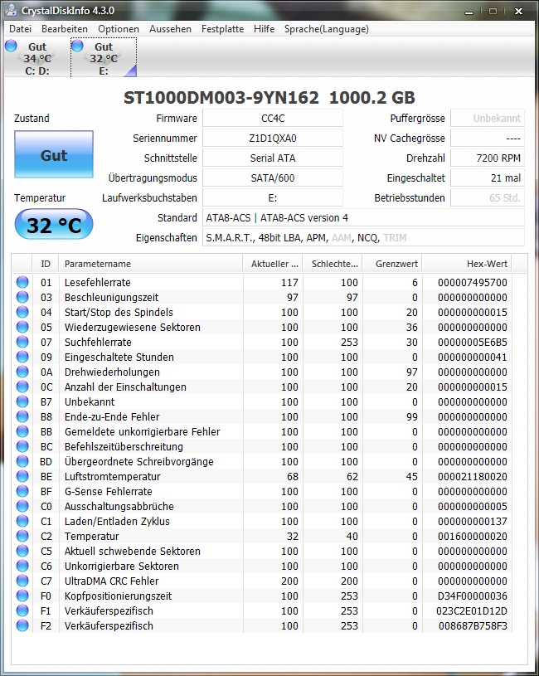Select the C: D: disk tab
The height and width of the screenshot is (676, 539).
click(x=37, y=58)
